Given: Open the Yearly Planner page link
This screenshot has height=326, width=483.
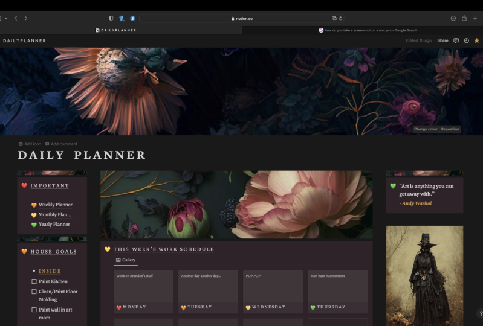Looking at the screenshot, I should (54, 225).
